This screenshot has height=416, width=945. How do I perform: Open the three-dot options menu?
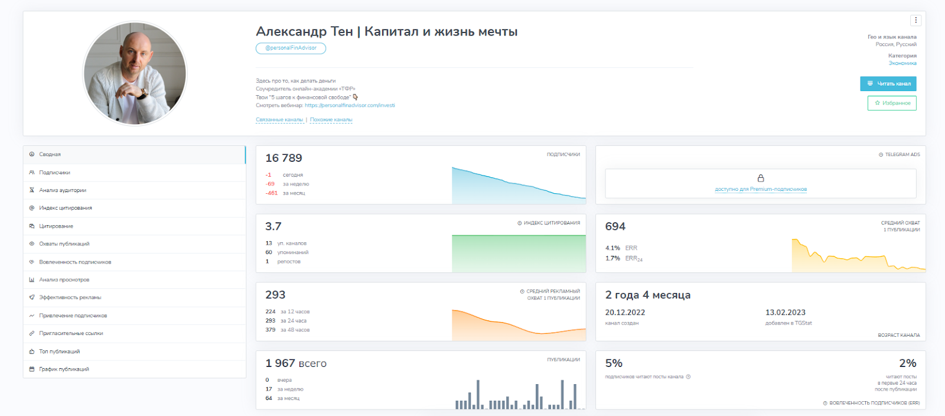[x=915, y=20]
